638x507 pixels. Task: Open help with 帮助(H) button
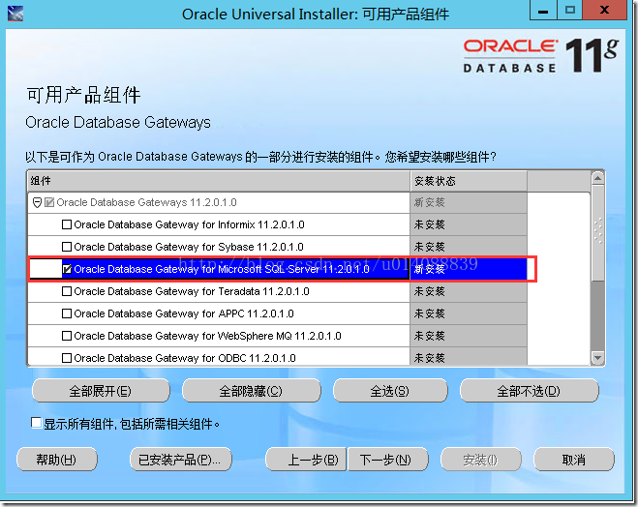click(x=56, y=460)
